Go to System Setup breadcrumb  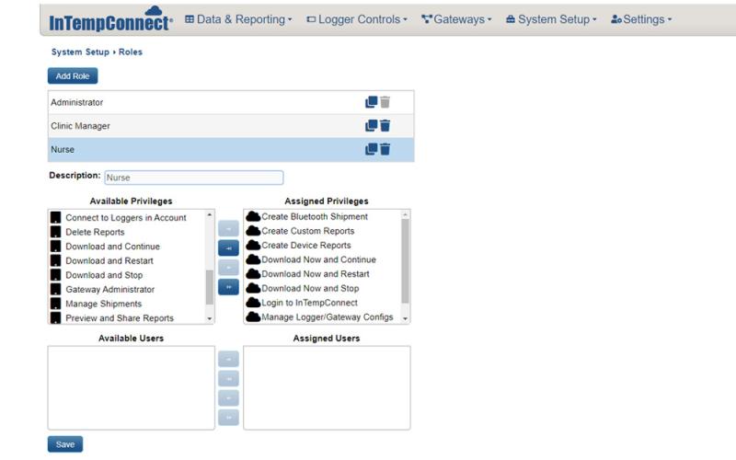[x=80, y=52]
